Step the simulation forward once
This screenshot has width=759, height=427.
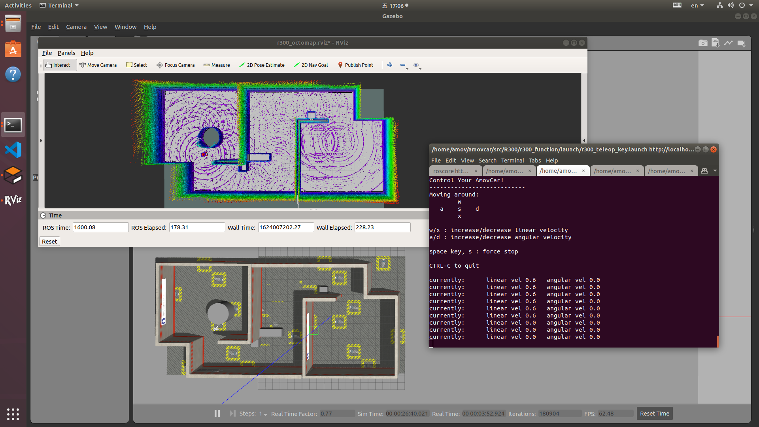(x=232, y=413)
